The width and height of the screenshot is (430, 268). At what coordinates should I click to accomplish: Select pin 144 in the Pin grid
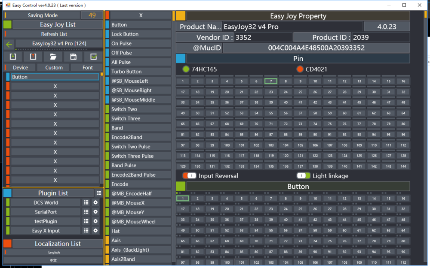[403, 166]
